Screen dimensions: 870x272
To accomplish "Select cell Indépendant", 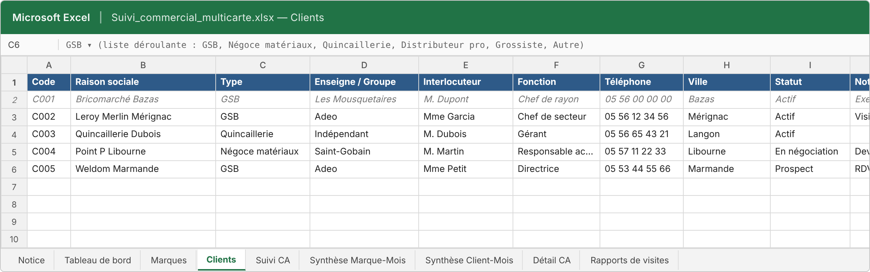I will 364,134.
